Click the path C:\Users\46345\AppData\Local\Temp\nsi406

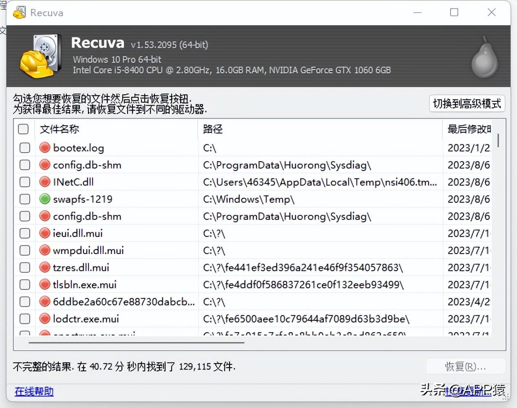click(x=320, y=182)
